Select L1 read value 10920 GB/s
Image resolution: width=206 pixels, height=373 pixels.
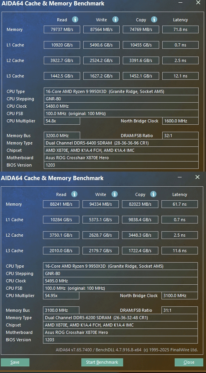tap(62, 45)
